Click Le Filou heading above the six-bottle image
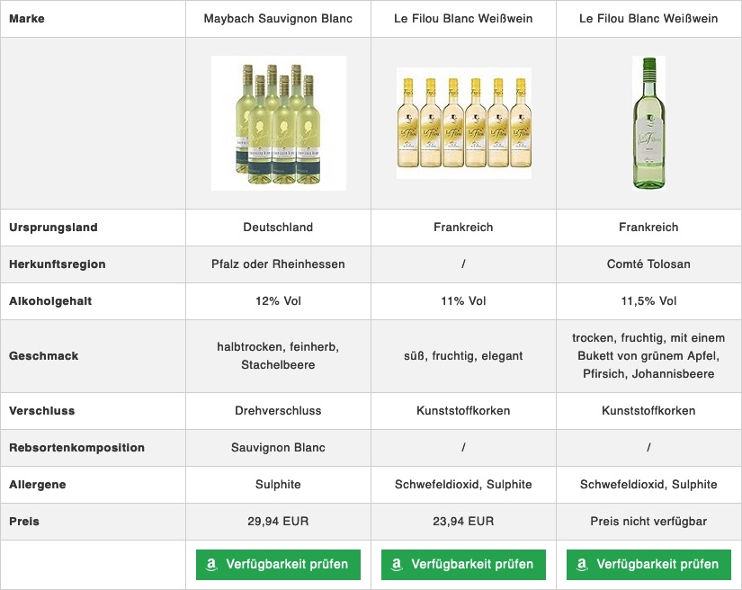The width and height of the screenshot is (742, 590). coord(463,19)
